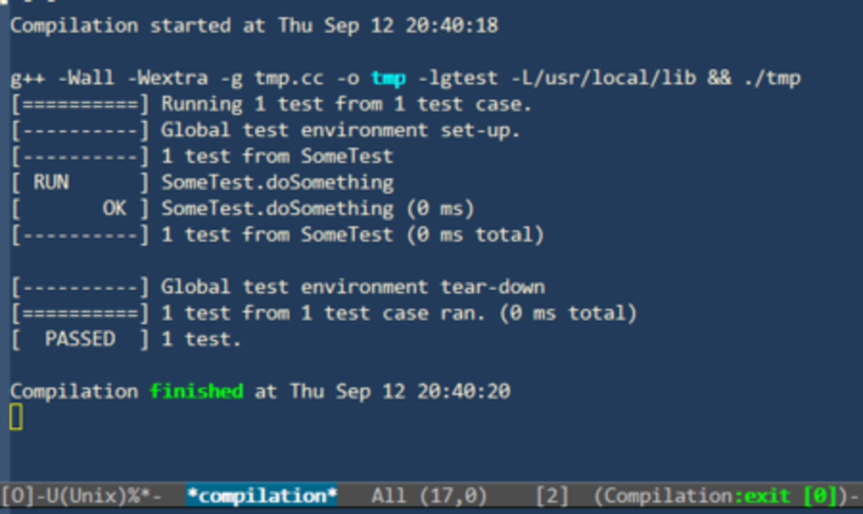Click the '[ OK ]' SomeTest.doSomething line
This screenshot has width=863, height=514.
[242, 209]
